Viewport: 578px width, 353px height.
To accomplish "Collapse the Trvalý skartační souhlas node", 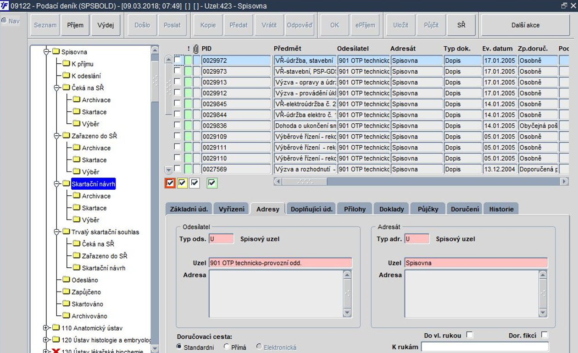I will pyautogui.click(x=56, y=232).
